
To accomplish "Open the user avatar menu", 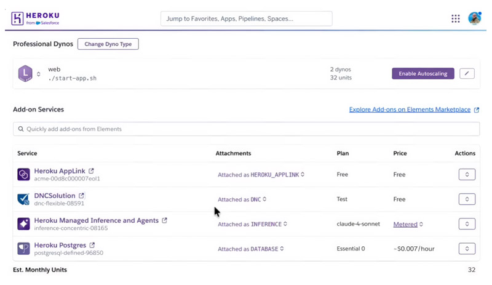I will click(x=474, y=18).
